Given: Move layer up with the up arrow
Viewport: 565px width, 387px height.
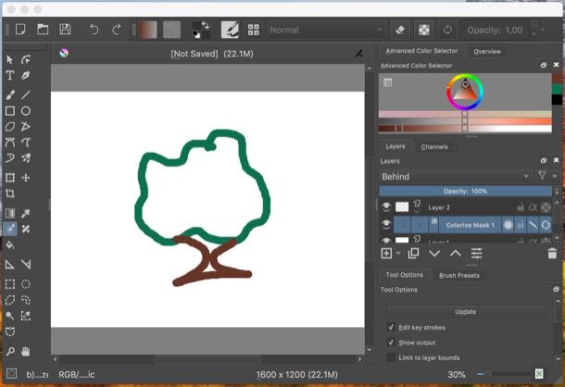Looking at the screenshot, I should click(x=456, y=254).
